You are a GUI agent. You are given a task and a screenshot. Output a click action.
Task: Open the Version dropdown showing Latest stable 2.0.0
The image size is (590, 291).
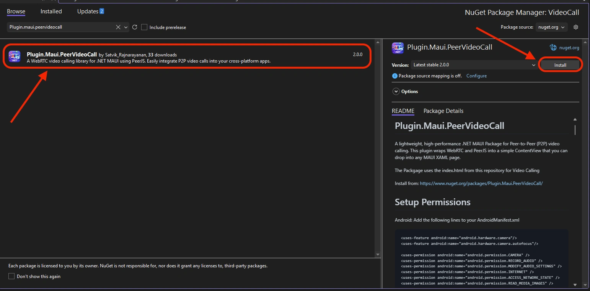pyautogui.click(x=474, y=65)
